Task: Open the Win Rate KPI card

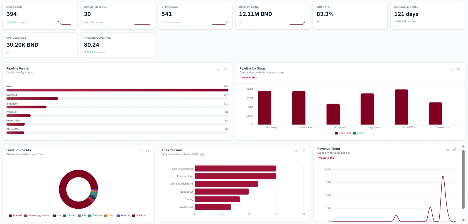Action: (x=350, y=15)
